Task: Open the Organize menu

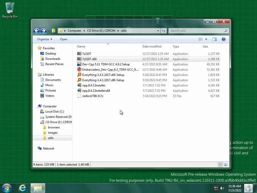Action: coord(45,39)
